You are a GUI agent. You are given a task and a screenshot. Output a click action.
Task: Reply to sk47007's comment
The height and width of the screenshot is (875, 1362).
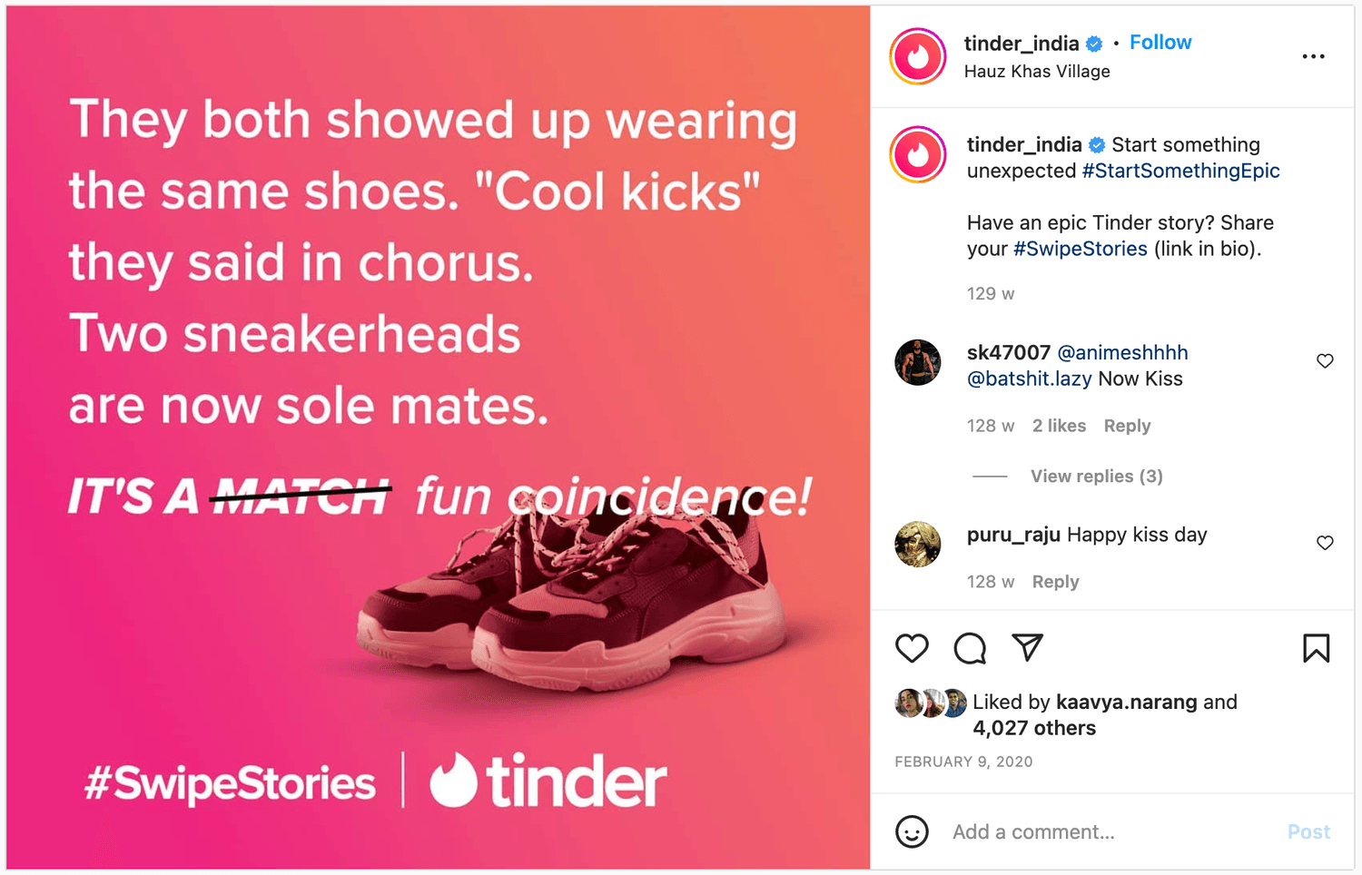(1127, 426)
